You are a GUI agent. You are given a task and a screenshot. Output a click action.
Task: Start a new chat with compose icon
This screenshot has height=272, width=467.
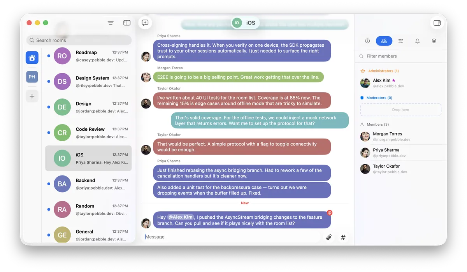click(145, 23)
